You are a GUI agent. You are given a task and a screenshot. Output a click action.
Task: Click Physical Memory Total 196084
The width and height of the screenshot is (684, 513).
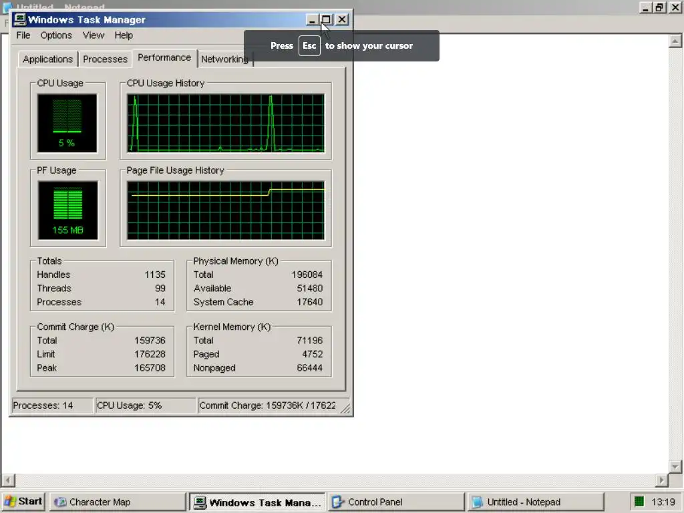307,275
